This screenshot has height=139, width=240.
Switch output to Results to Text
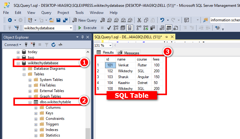[x=162, y=28]
